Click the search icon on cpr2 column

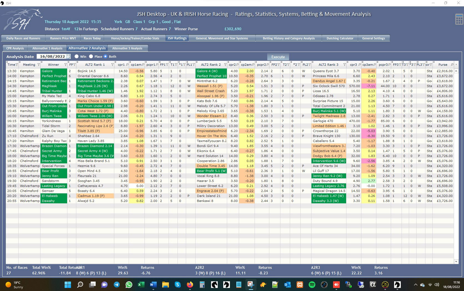coord(237,65)
